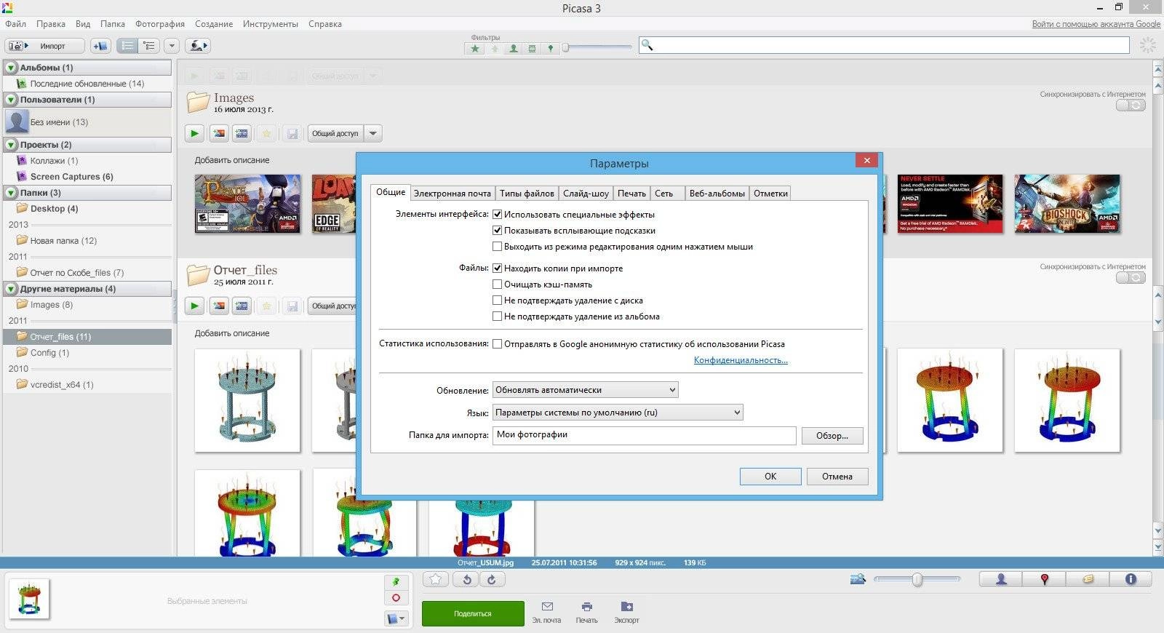The width and height of the screenshot is (1164, 633).
Task: Open the Конфиденциальность link
Action: click(x=741, y=360)
